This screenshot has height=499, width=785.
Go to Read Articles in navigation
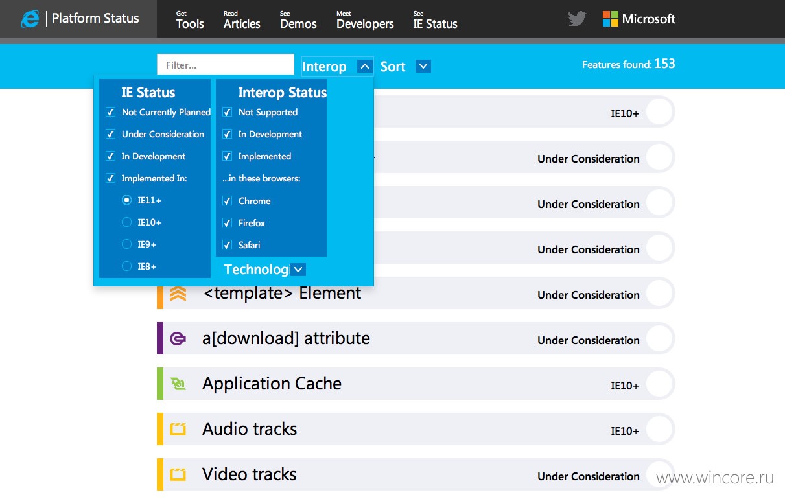click(x=242, y=19)
